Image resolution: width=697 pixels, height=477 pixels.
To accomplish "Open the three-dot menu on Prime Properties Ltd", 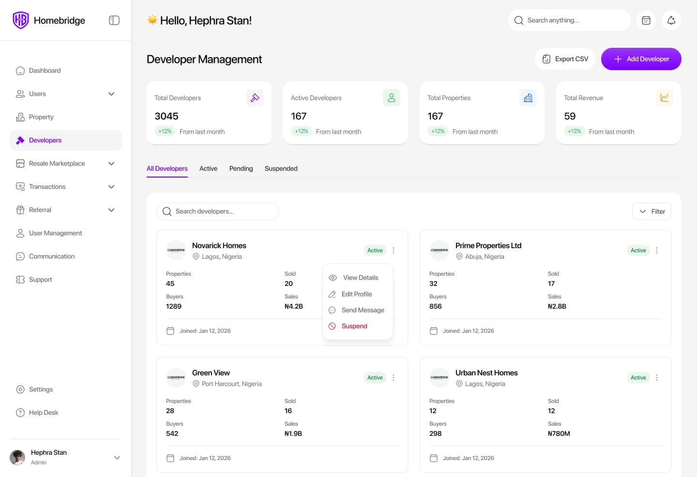I will tap(657, 250).
